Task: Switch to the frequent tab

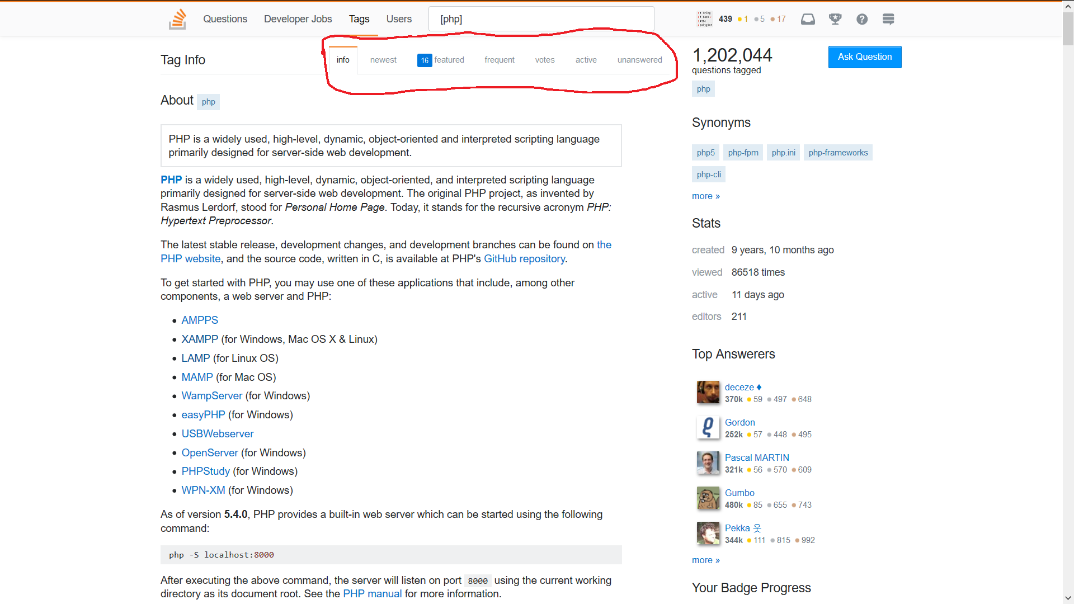Action: coord(500,60)
